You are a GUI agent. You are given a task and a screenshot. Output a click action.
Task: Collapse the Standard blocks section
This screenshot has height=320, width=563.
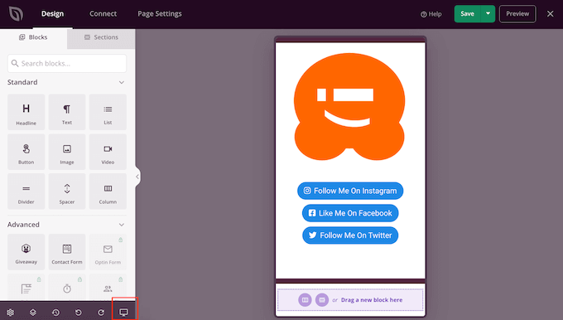[122, 82]
